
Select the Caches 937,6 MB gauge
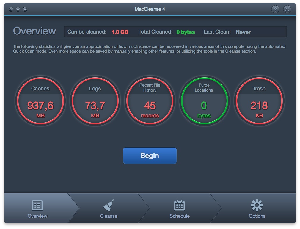pyautogui.click(x=40, y=101)
